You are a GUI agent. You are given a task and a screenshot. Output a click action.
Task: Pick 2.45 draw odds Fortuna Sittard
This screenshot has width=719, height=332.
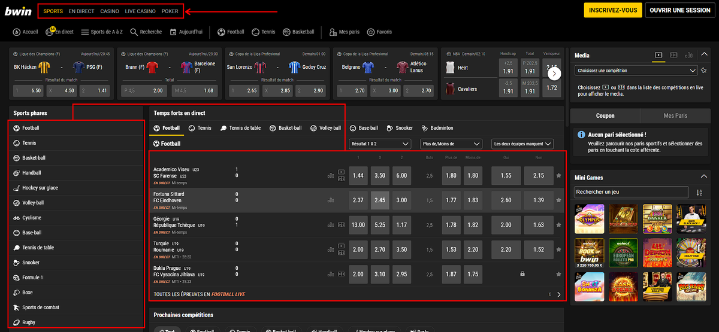coord(380,200)
